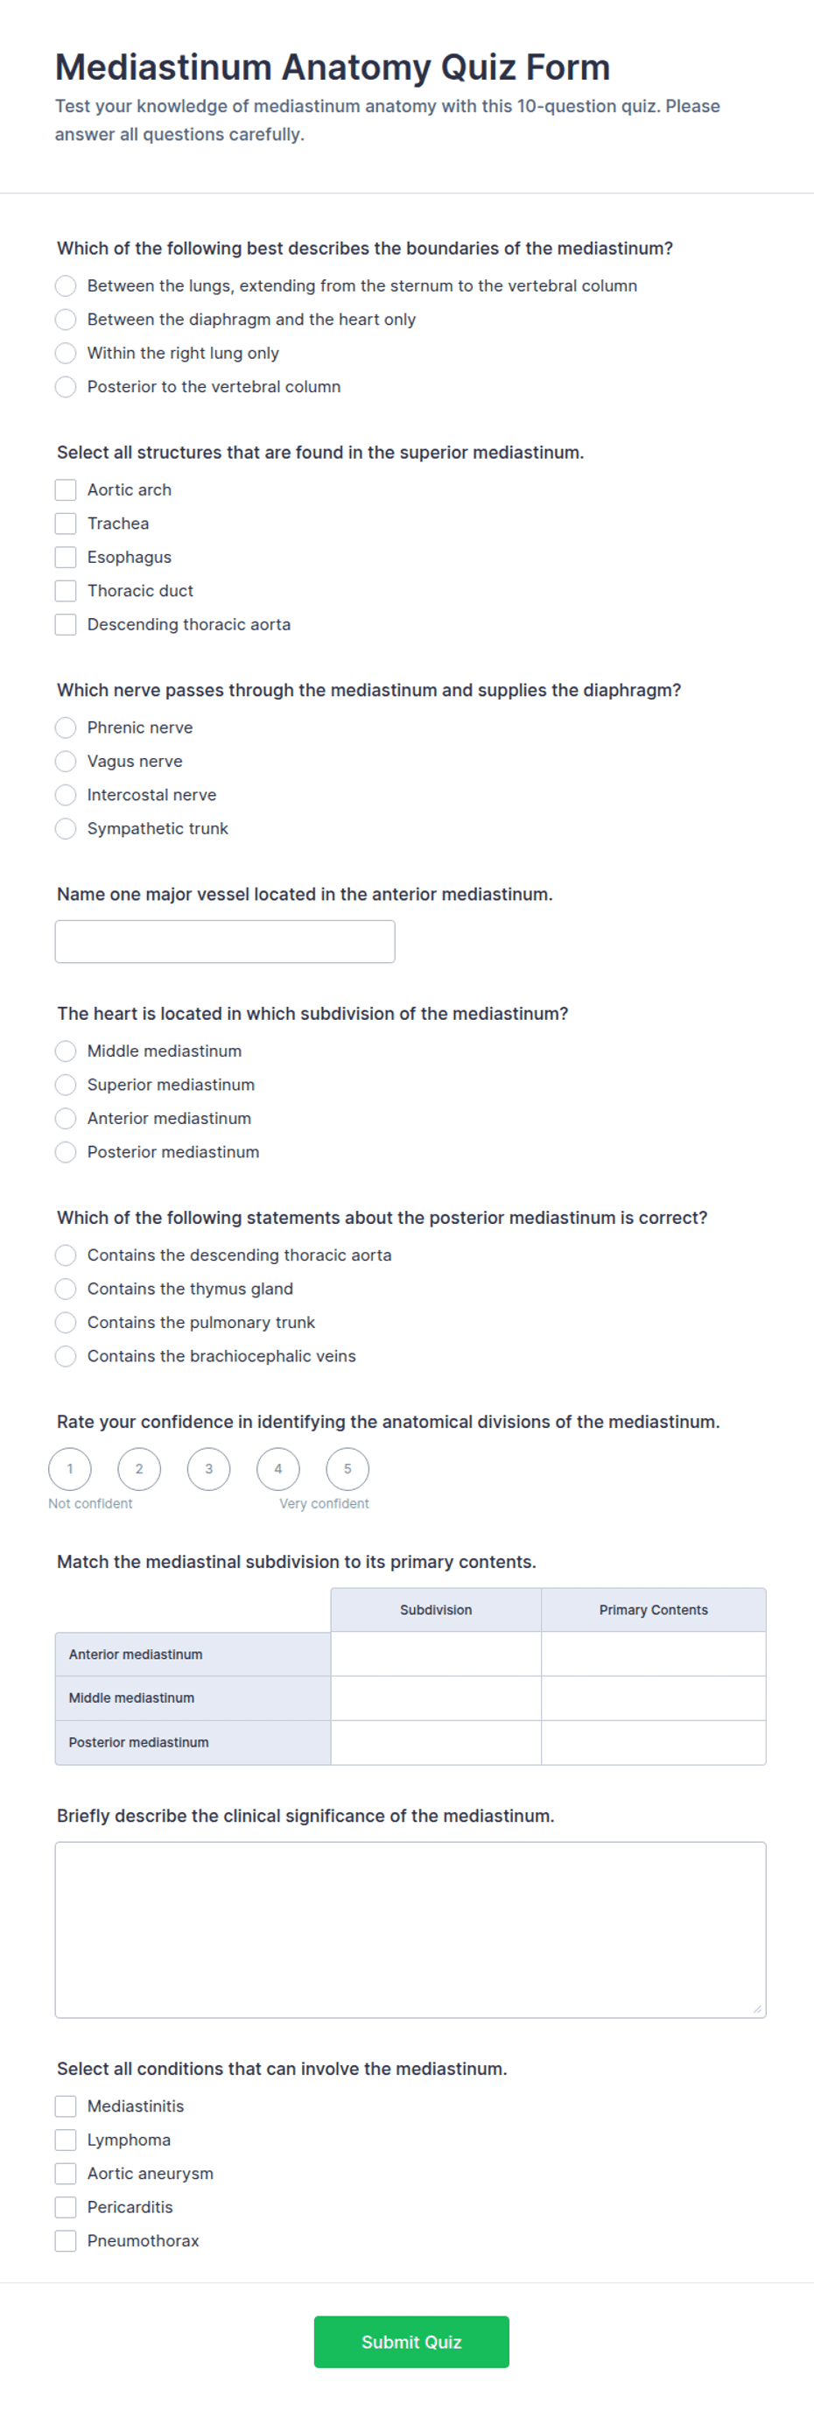Check the Aortic arch checkbox
814x2411 pixels.
click(x=66, y=489)
